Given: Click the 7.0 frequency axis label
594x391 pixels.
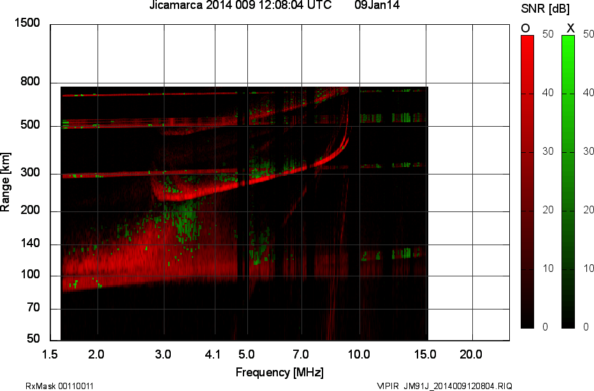Looking at the screenshot, I should click(x=301, y=355).
